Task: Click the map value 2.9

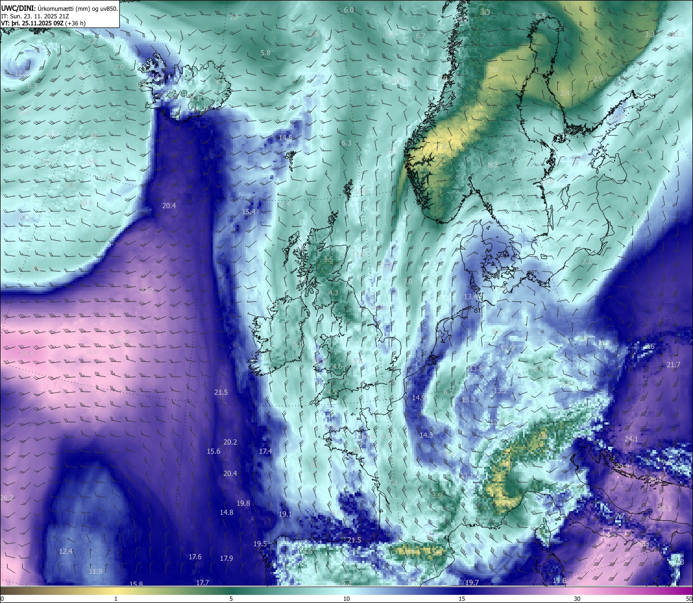Action: pyautogui.click(x=598, y=79)
